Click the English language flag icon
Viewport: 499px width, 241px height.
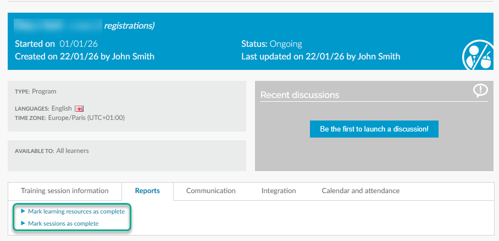[x=79, y=109]
